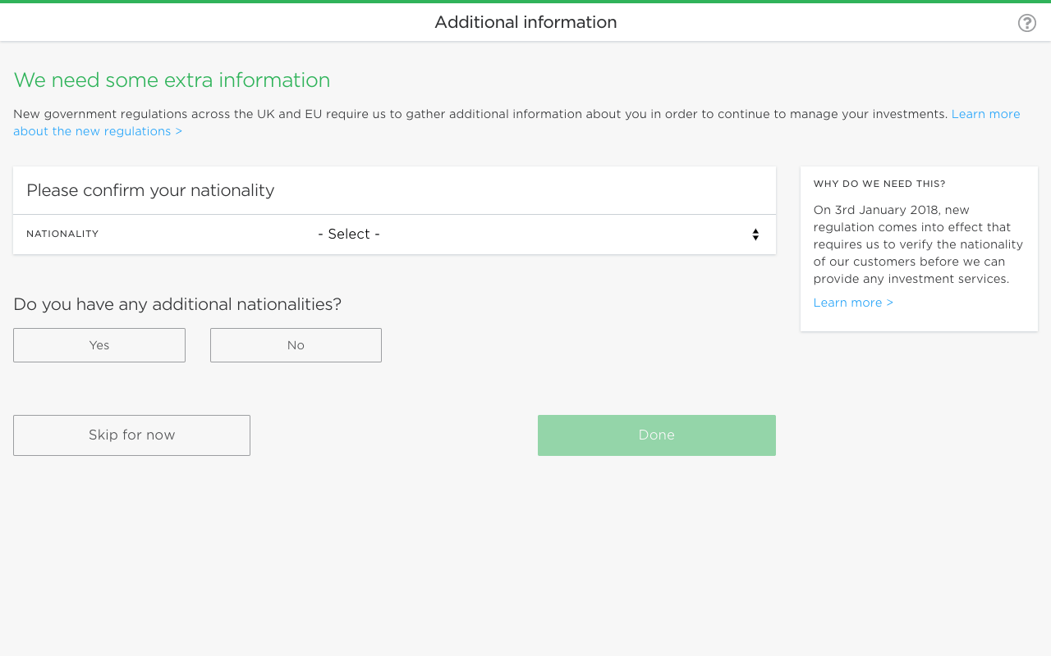Click the green Done button
1051x656 pixels.
point(656,435)
